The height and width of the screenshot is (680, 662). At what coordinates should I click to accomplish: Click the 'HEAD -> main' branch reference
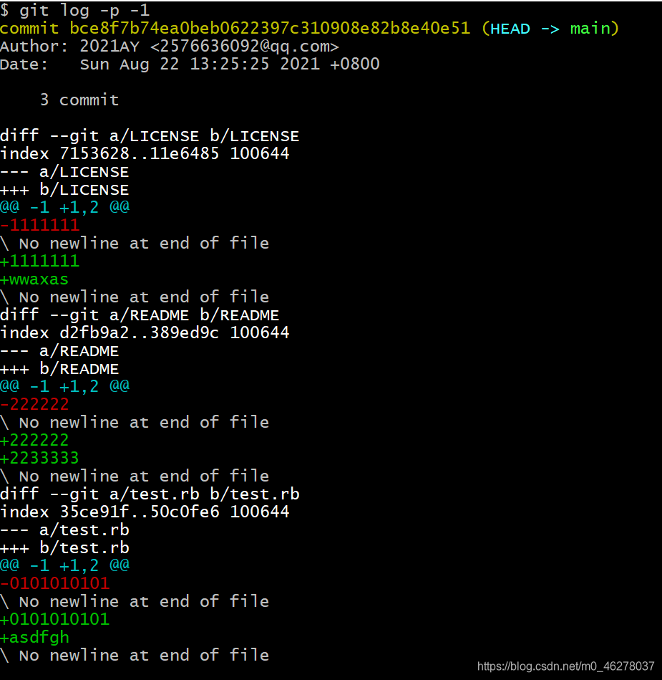tap(550, 29)
